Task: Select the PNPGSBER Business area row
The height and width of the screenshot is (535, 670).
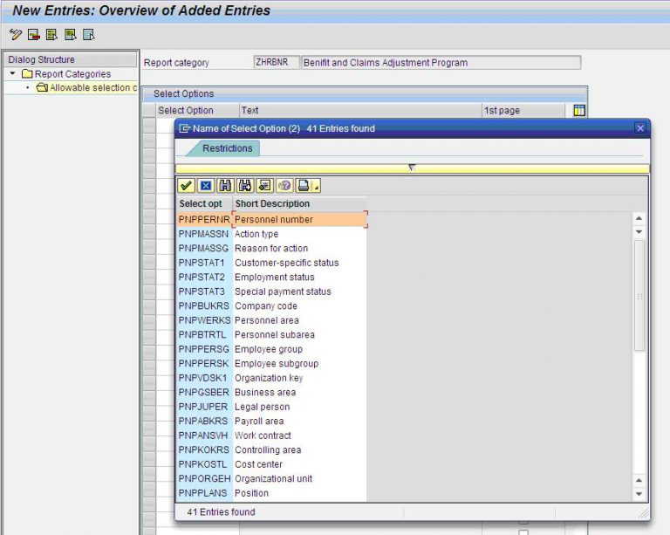Action: click(272, 392)
